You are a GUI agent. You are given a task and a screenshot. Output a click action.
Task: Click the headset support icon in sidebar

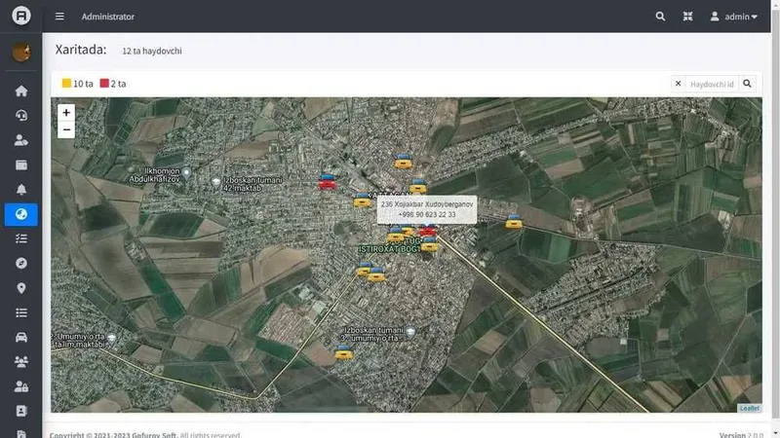(x=20, y=116)
